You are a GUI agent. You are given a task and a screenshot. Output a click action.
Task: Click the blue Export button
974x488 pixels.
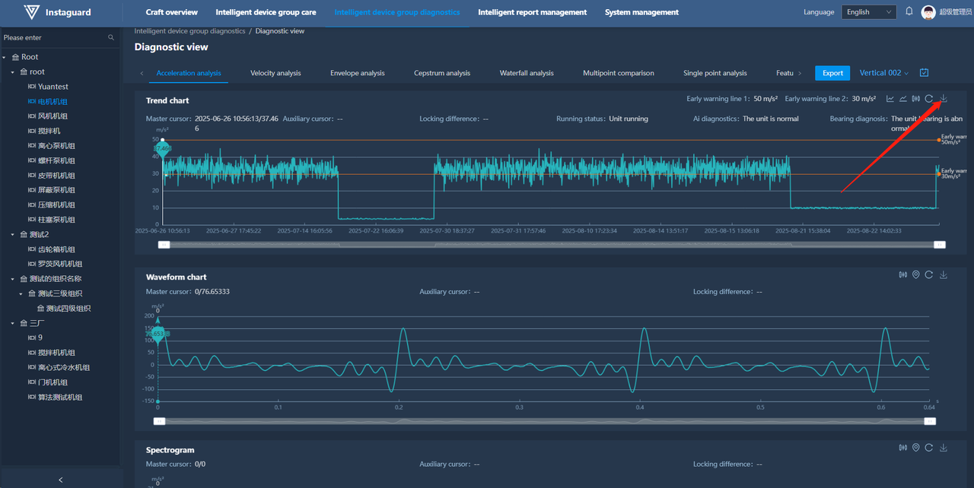(x=832, y=73)
